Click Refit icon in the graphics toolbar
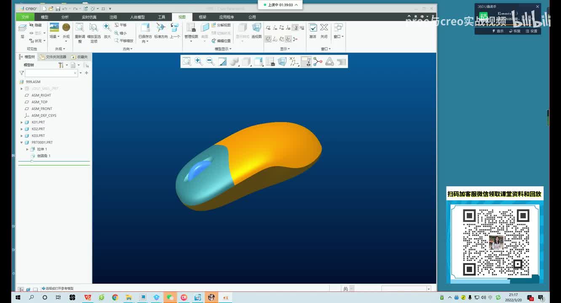 (187, 62)
